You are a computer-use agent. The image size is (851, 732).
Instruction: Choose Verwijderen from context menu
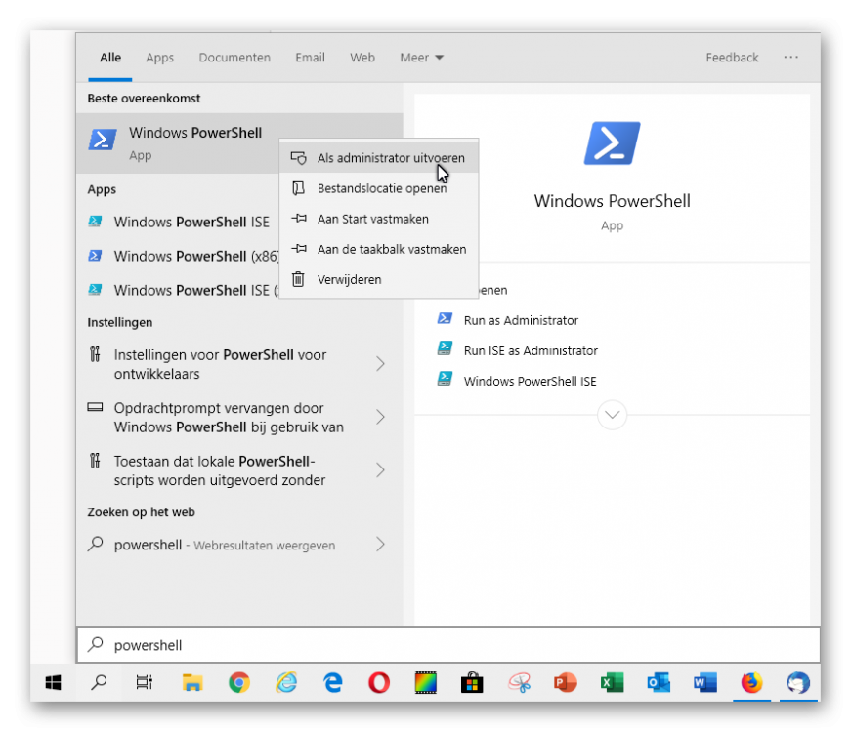(x=379, y=279)
